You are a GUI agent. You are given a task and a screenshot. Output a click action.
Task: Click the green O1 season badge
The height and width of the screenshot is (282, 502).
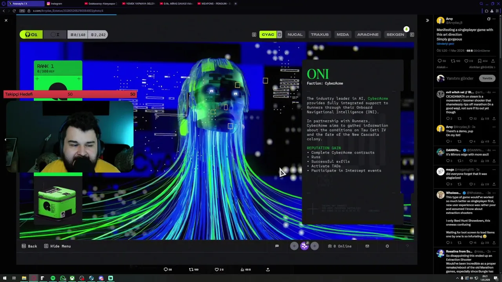pyautogui.click(x=31, y=34)
